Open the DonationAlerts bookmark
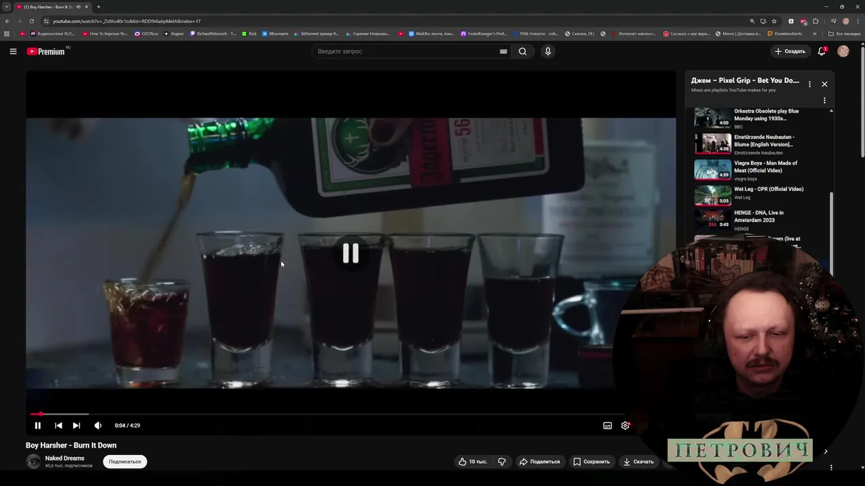This screenshot has height=486, width=865. [x=784, y=34]
